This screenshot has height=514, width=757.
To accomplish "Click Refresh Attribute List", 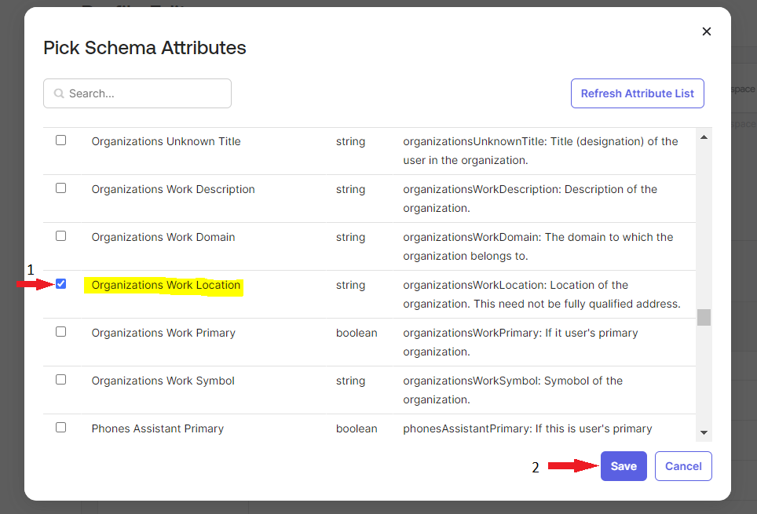I will pos(637,93).
